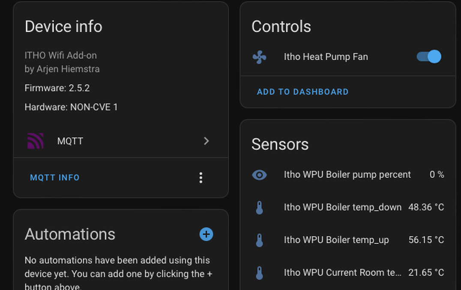Click the MQTT INFO button
Image resolution: width=461 pixels, height=290 pixels.
55,177
